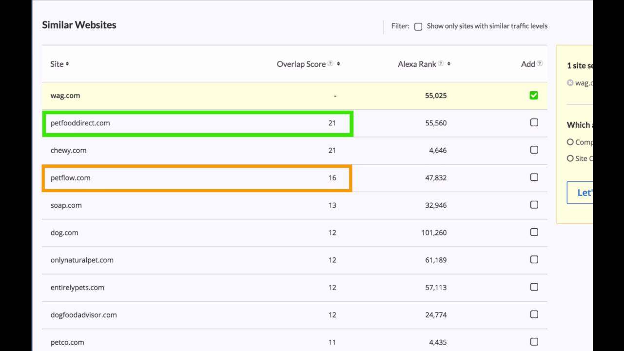
Task: Click Alexa rank 101,260 value
Action: (x=434, y=233)
